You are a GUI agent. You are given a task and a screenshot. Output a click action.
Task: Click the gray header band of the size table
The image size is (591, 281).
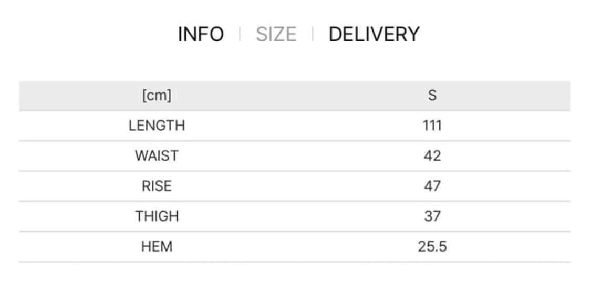294,96
